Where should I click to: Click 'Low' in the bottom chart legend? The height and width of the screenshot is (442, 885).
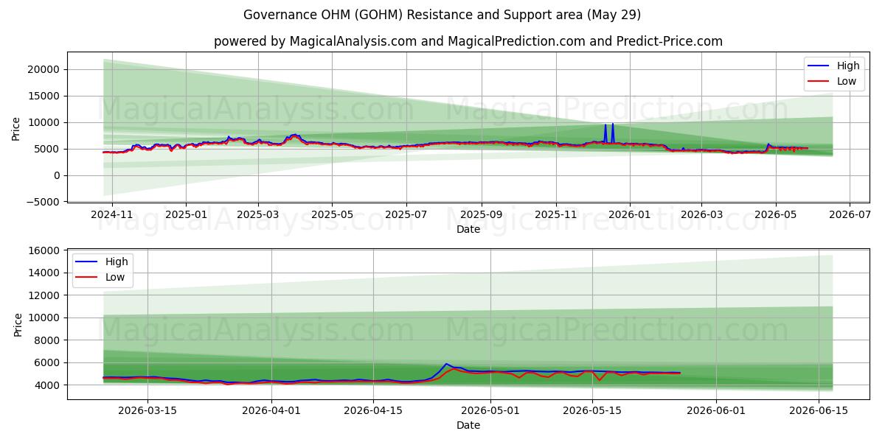tap(114, 277)
